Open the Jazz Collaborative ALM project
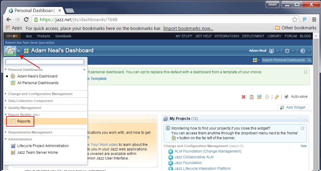The width and height of the screenshot is (321, 171). click(194, 157)
